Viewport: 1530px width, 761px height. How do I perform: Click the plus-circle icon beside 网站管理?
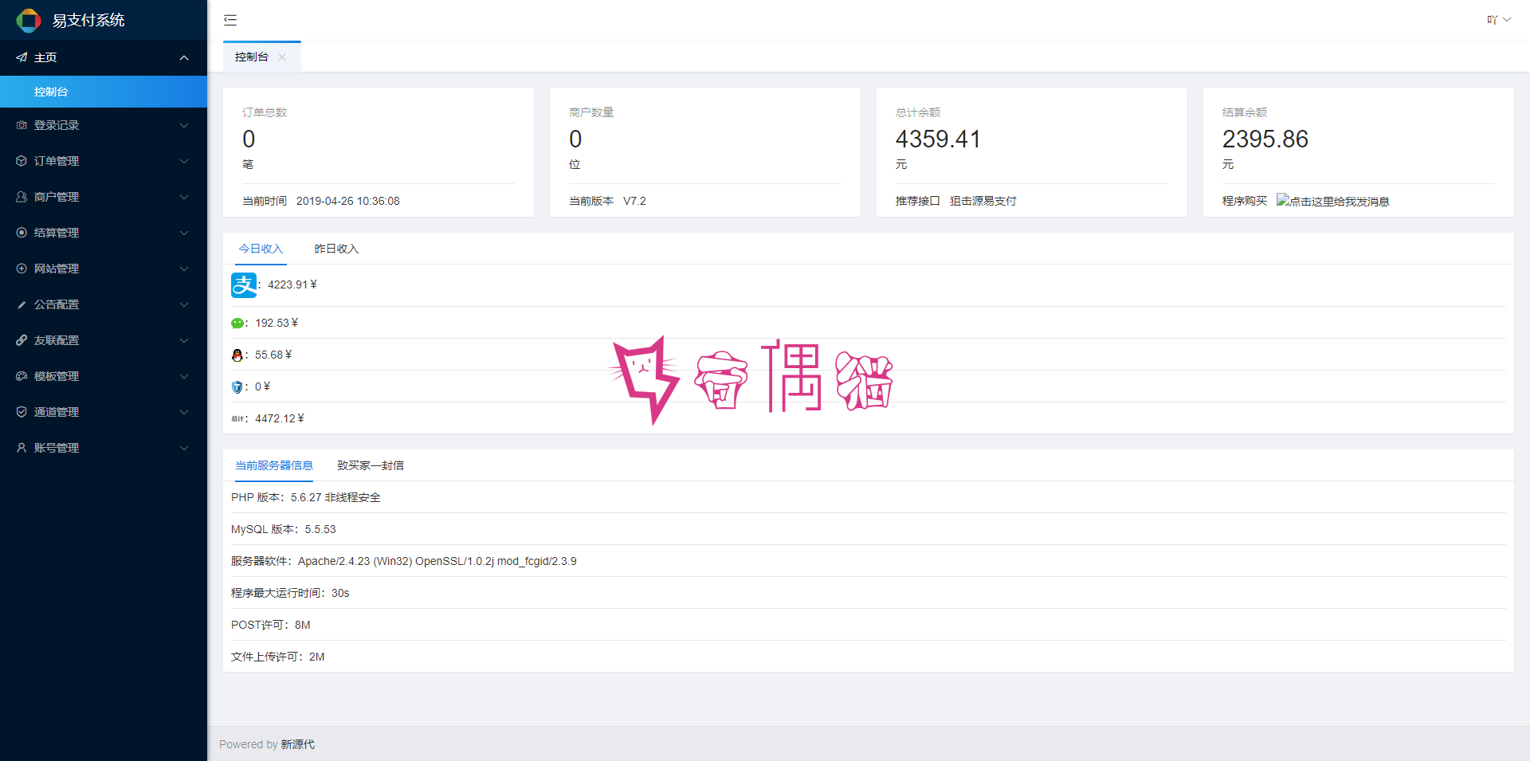point(22,269)
